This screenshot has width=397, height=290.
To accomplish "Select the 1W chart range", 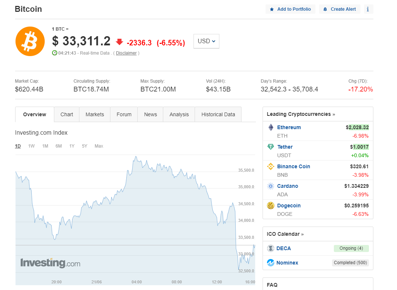I will click(31, 146).
